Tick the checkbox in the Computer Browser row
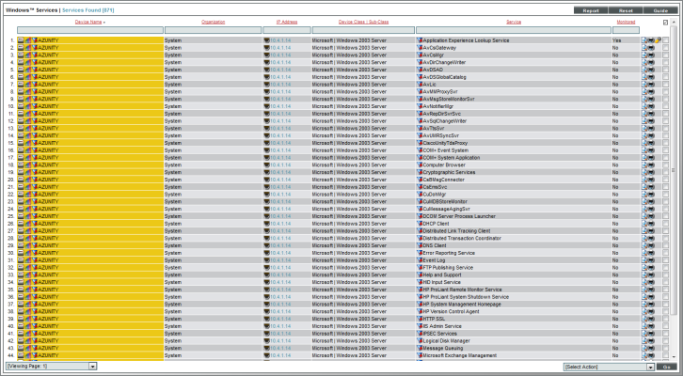Viewport: 683px width, 376px height. pyautogui.click(x=665, y=164)
